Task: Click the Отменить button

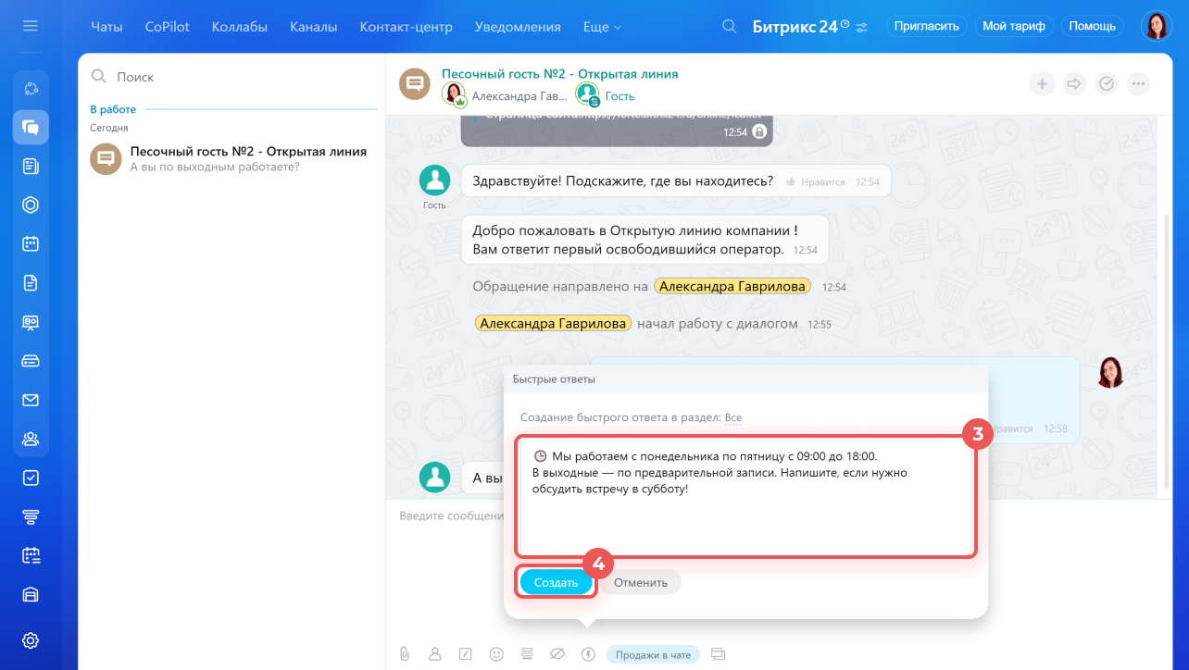Action: tap(641, 582)
